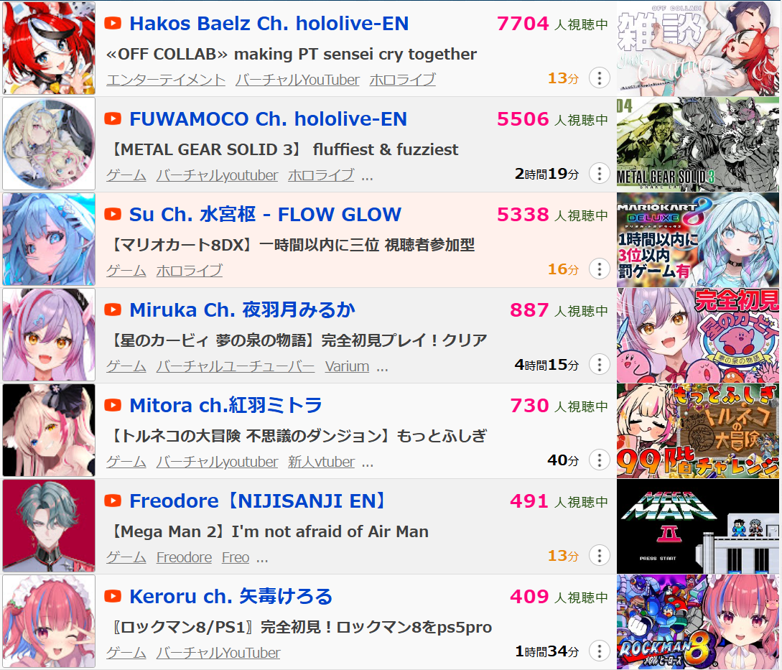Select the 新人vtuber tag on Mitora row
Viewport: 782px width, 670px height.
click(x=321, y=462)
